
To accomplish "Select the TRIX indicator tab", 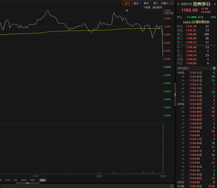I will click(32, 180).
